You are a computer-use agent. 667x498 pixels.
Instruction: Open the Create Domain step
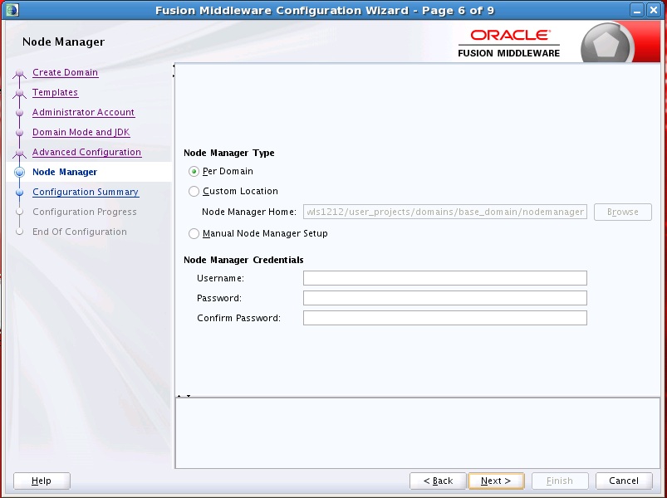pos(65,72)
